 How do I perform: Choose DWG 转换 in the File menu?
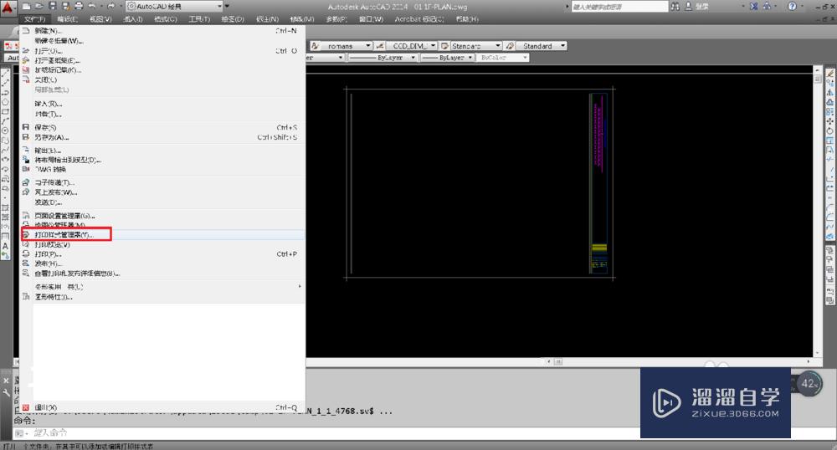(x=163, y=170)
